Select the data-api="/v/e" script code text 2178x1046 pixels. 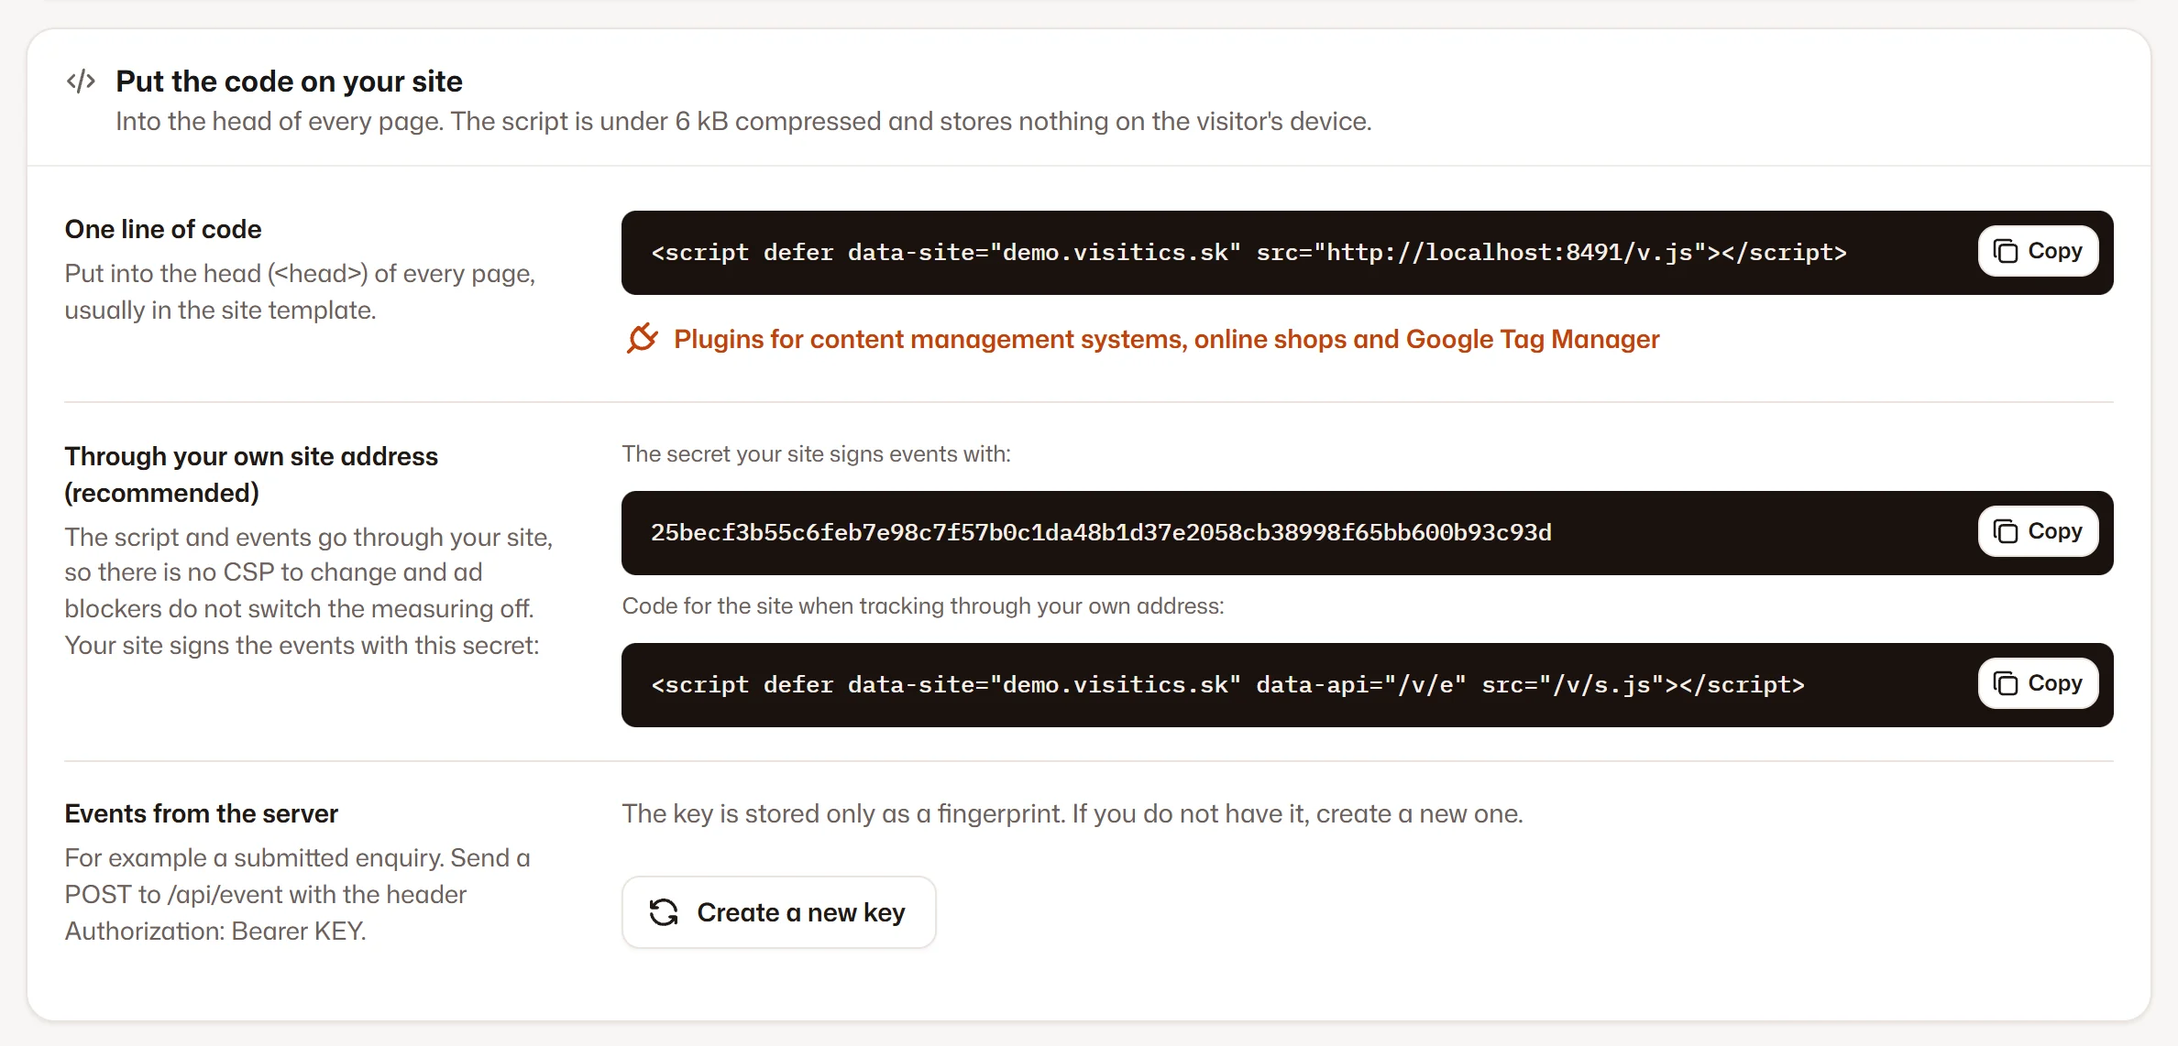[x=1227, y=685]
